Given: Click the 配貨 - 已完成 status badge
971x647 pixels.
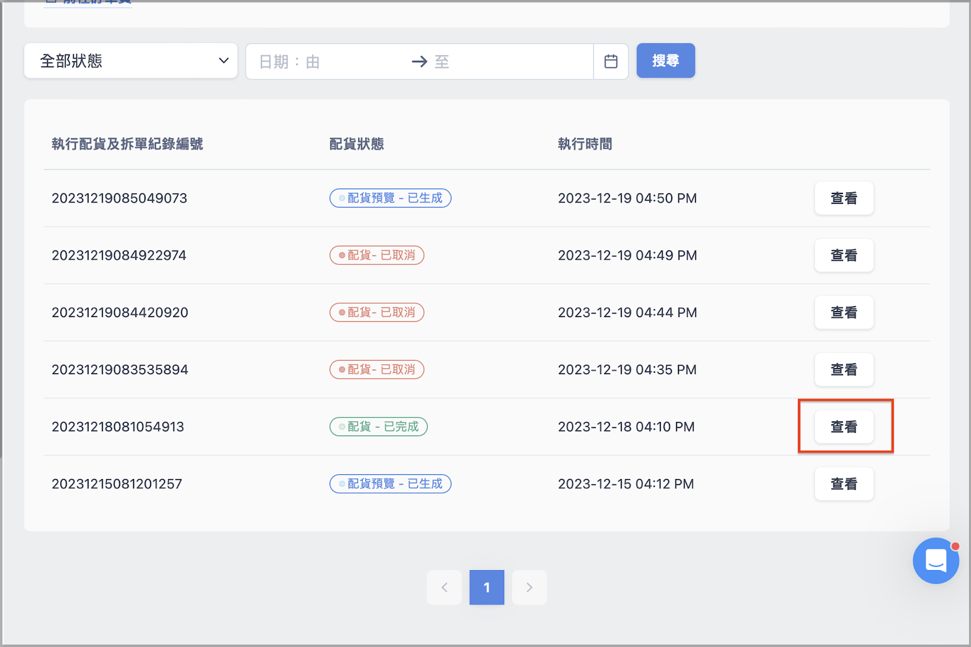Looking at the screenshot, I should [379, 427].
